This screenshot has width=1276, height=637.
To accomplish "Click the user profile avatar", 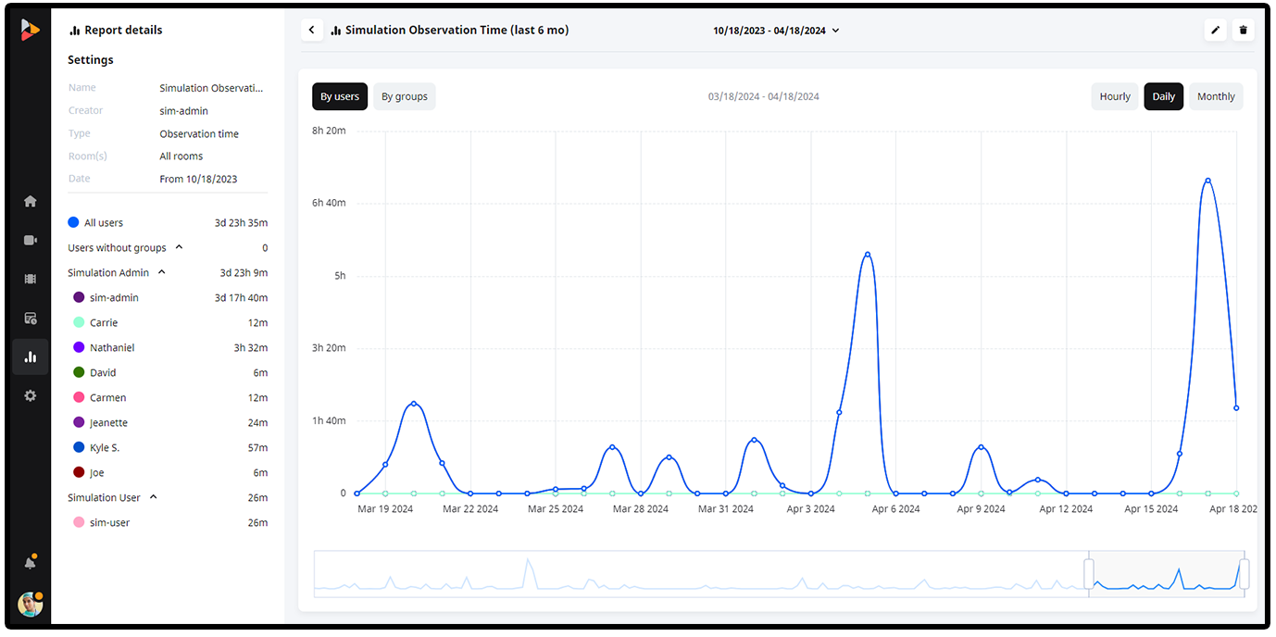I will pos(31,605).
